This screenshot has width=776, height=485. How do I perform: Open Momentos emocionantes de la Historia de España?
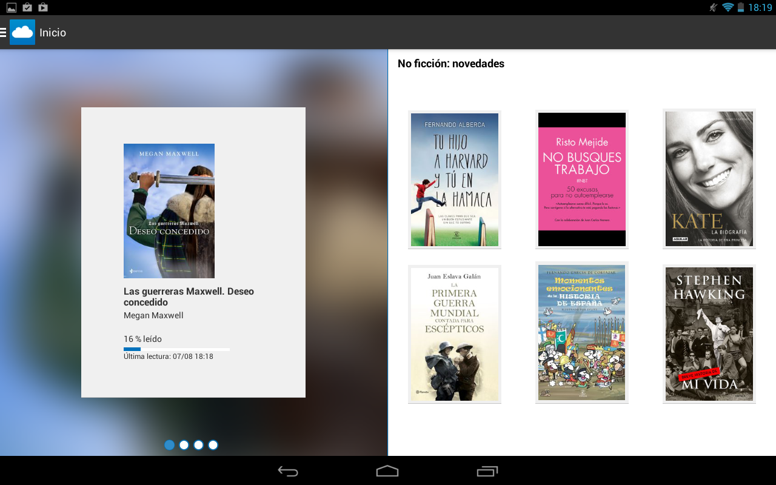point(582,333)
